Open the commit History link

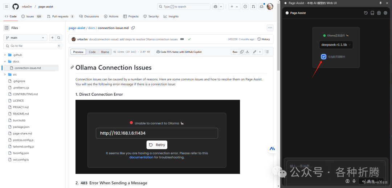pyautogui.click(x=264, y=39)
